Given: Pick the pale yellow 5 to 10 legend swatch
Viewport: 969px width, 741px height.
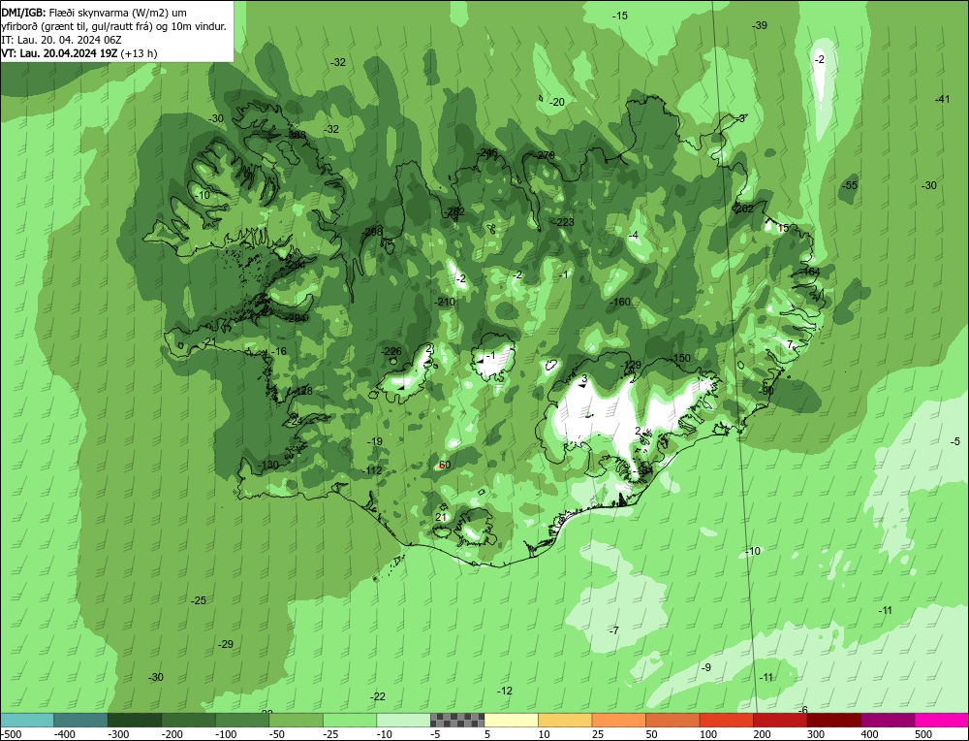Looking at the screenshot, I should click(511, 720).
